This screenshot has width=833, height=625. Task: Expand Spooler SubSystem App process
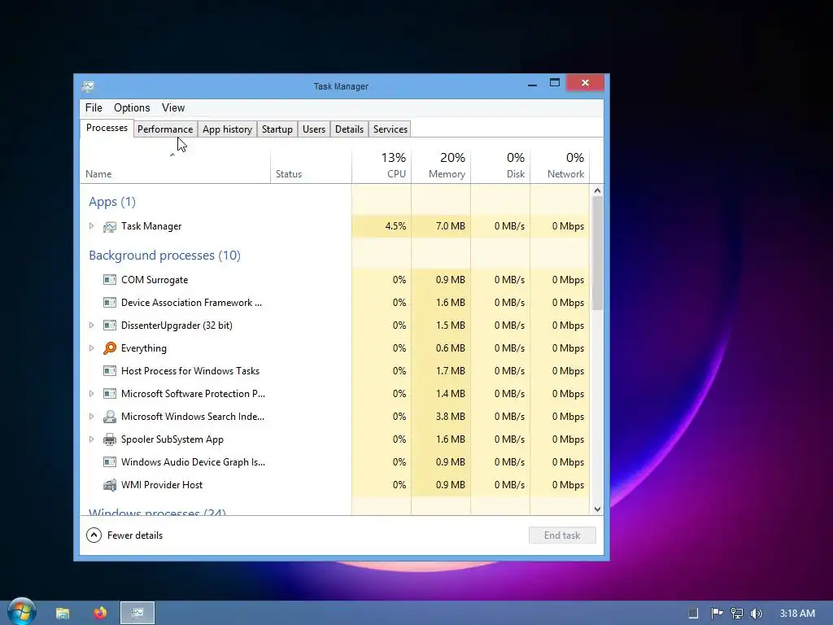(x=91, y=439)
